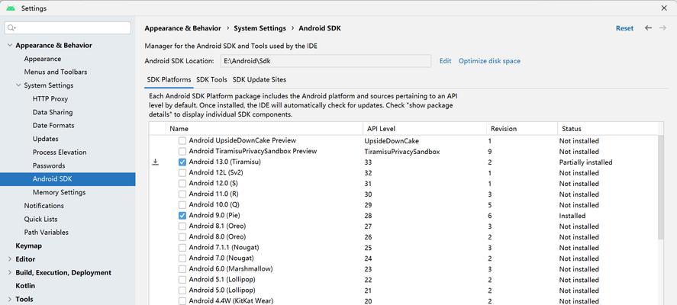677x305 pixels.
Task: Open the SDK Update Sites tab
Action: click(259, 80)
